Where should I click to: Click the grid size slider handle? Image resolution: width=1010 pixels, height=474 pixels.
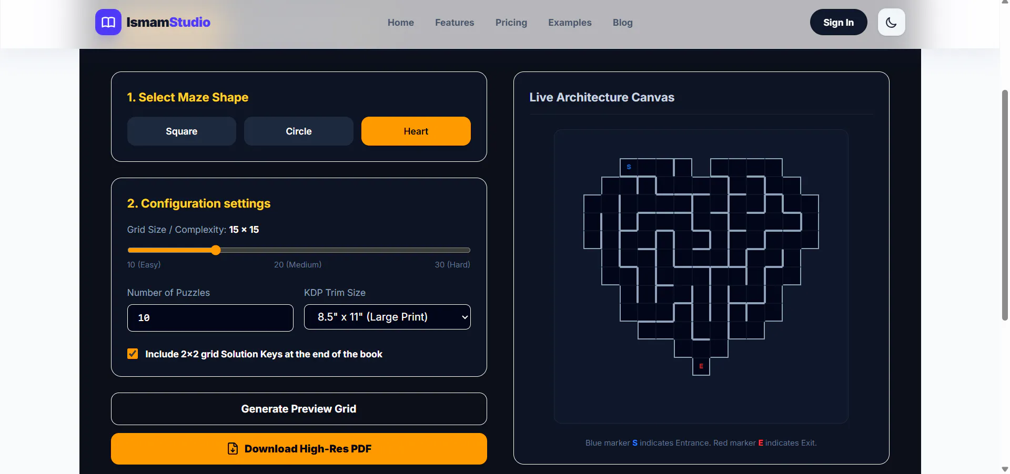(216, 250)
